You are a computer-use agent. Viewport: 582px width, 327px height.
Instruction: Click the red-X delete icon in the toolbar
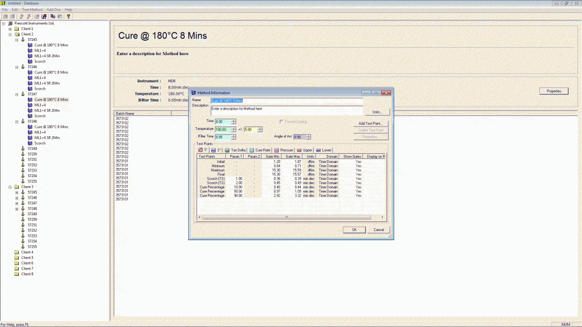click(44, 16)
